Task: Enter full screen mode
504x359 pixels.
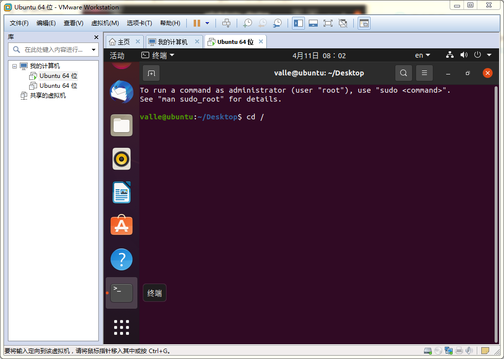Action: pos(328,23)
